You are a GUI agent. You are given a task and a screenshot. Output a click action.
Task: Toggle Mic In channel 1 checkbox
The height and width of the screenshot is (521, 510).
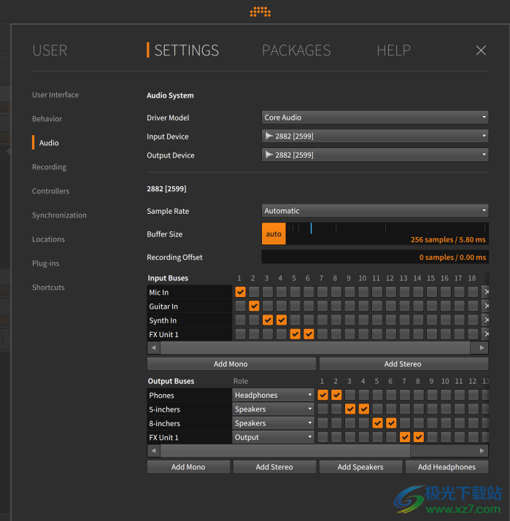[x=240, y=292]
